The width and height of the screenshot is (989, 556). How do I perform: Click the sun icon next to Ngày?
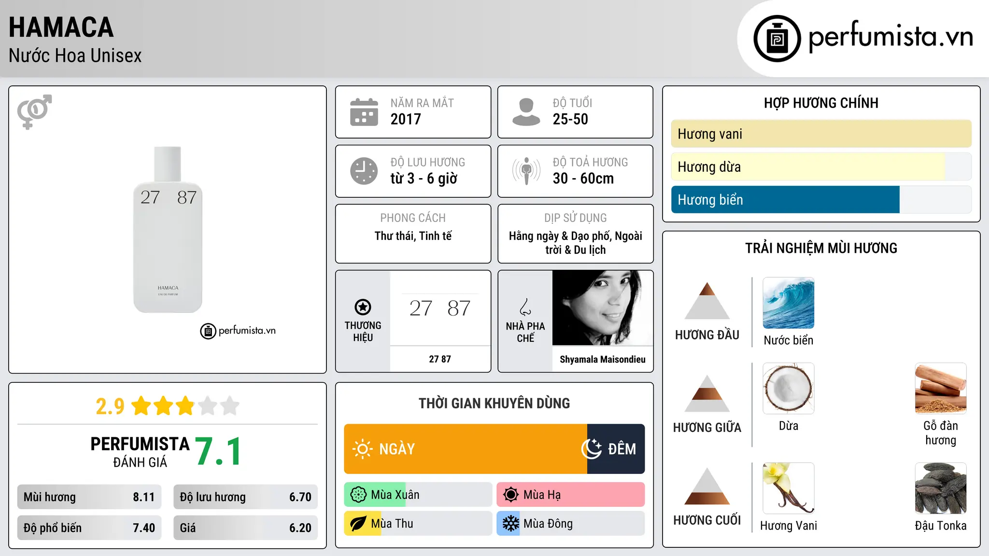362,449
